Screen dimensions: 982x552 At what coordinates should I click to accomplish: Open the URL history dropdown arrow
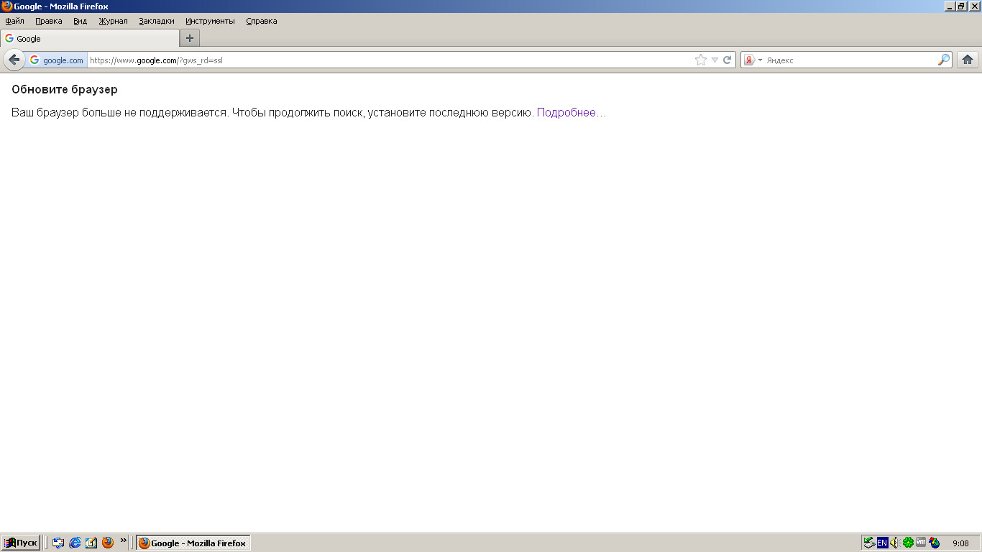(715, 60)
